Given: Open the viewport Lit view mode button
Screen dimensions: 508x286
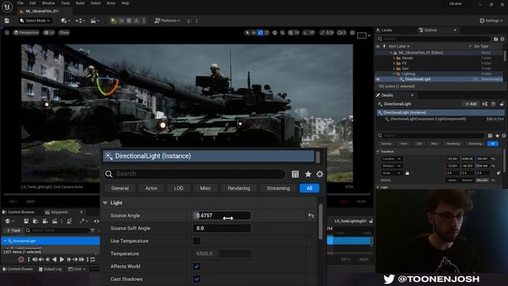Looking at the screenshot, I should 49,33.
